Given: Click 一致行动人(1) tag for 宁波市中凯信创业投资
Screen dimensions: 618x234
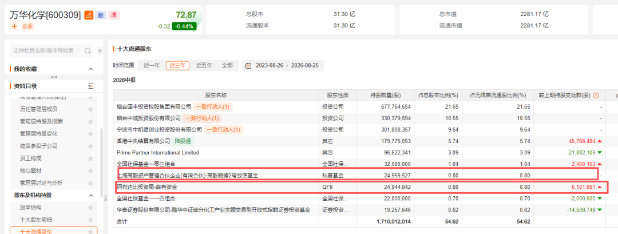Looking at the screenshot, I should 223,129.
